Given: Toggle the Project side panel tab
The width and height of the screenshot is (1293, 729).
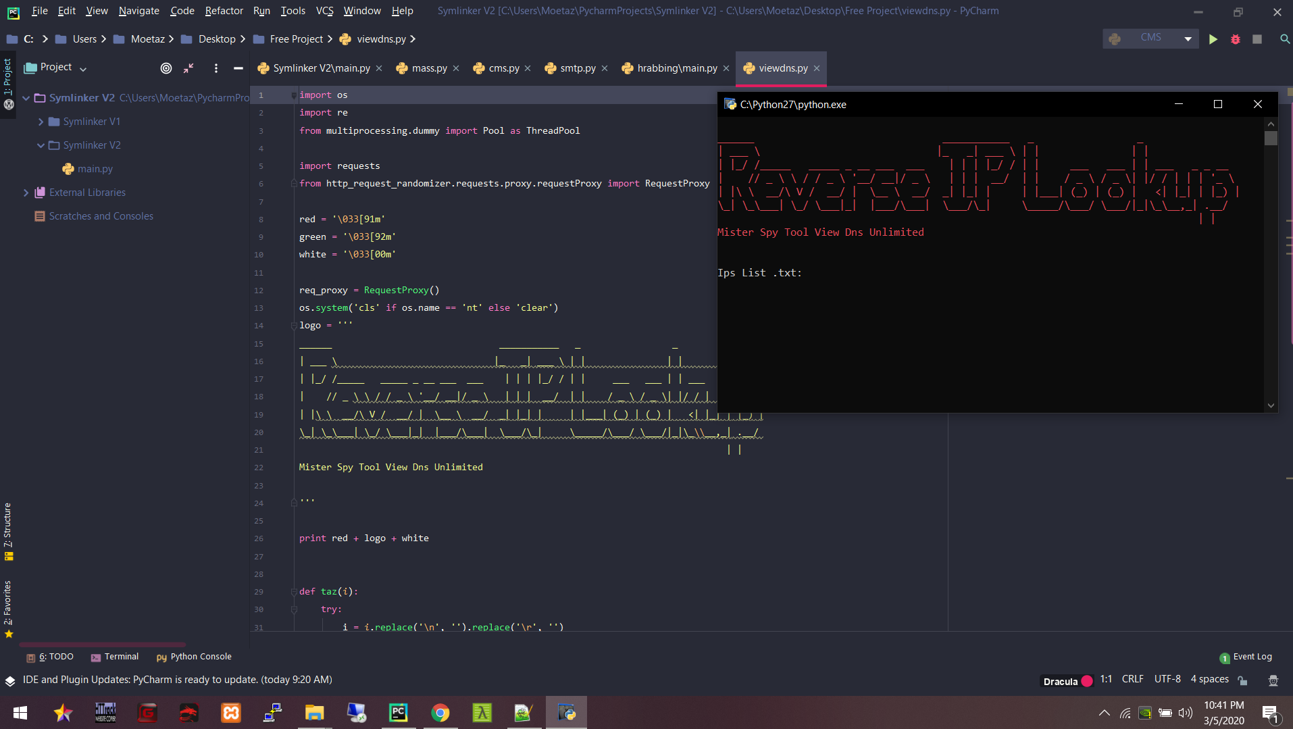Looking at the screenshot, I should tap(8, 84).
